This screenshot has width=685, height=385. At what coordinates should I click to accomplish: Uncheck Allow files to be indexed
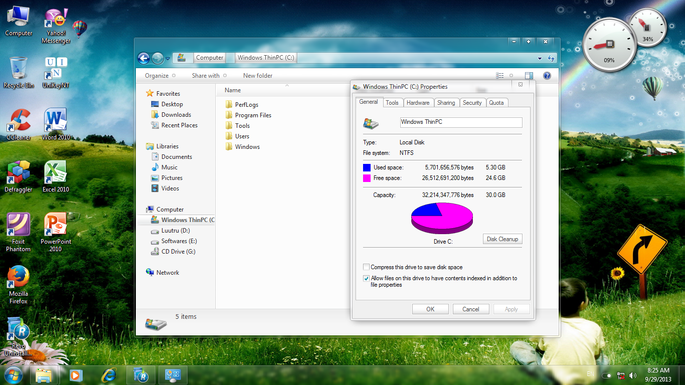pos(367,278)
